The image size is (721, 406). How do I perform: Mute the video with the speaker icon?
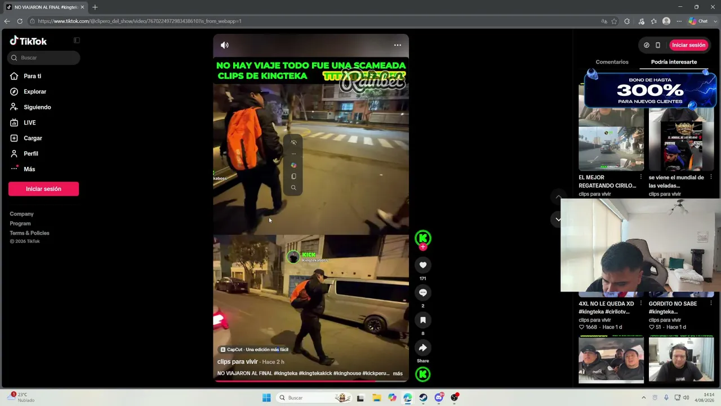pos(225,45)
